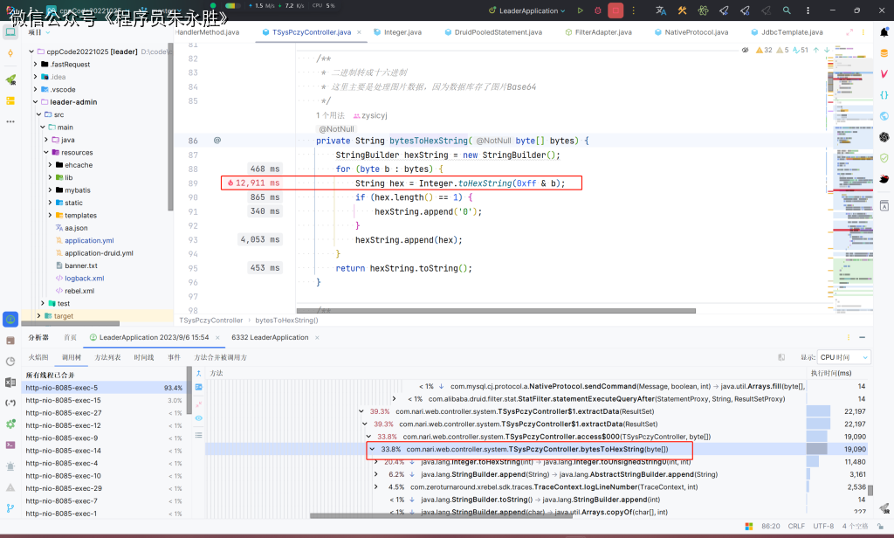Collapse the resources folder

coord(46,152)
